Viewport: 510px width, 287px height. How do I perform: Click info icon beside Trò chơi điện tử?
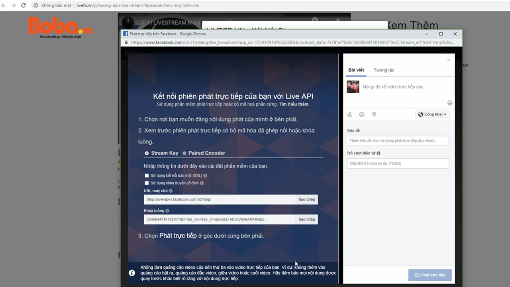379,153
